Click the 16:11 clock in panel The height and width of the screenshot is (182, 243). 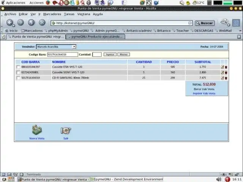[x=237, y=179]
